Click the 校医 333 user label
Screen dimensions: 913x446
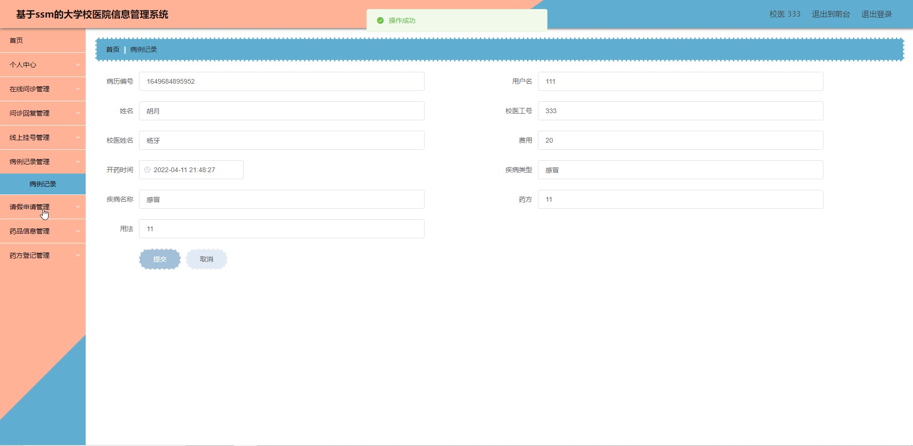785,14
